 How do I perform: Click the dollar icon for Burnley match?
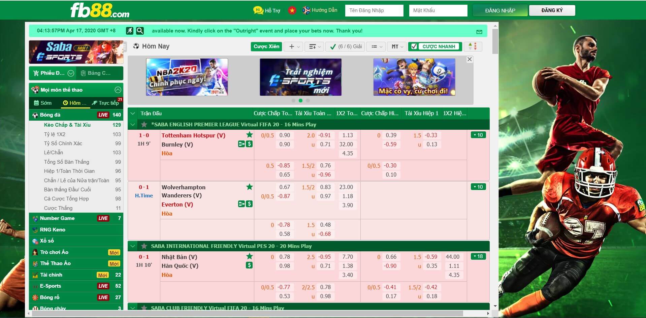[249, 144]
